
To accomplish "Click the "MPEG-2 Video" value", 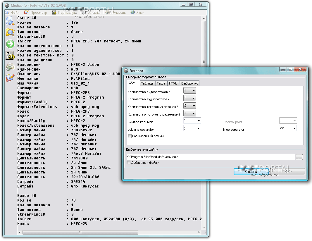I will (x=85, y=64).
